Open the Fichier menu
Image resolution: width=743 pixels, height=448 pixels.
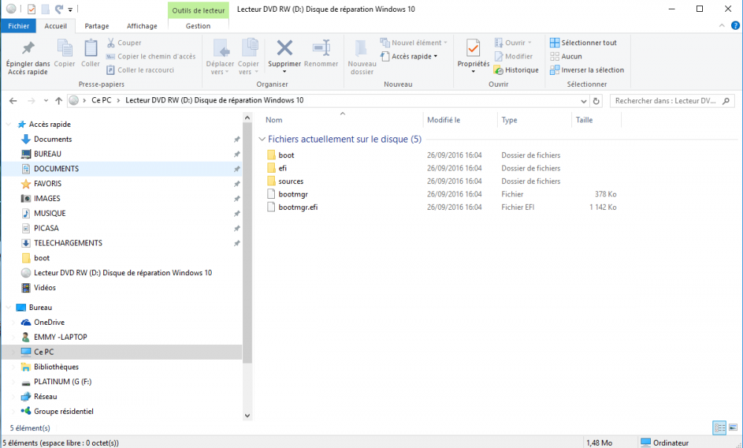(x=18, y=26)
